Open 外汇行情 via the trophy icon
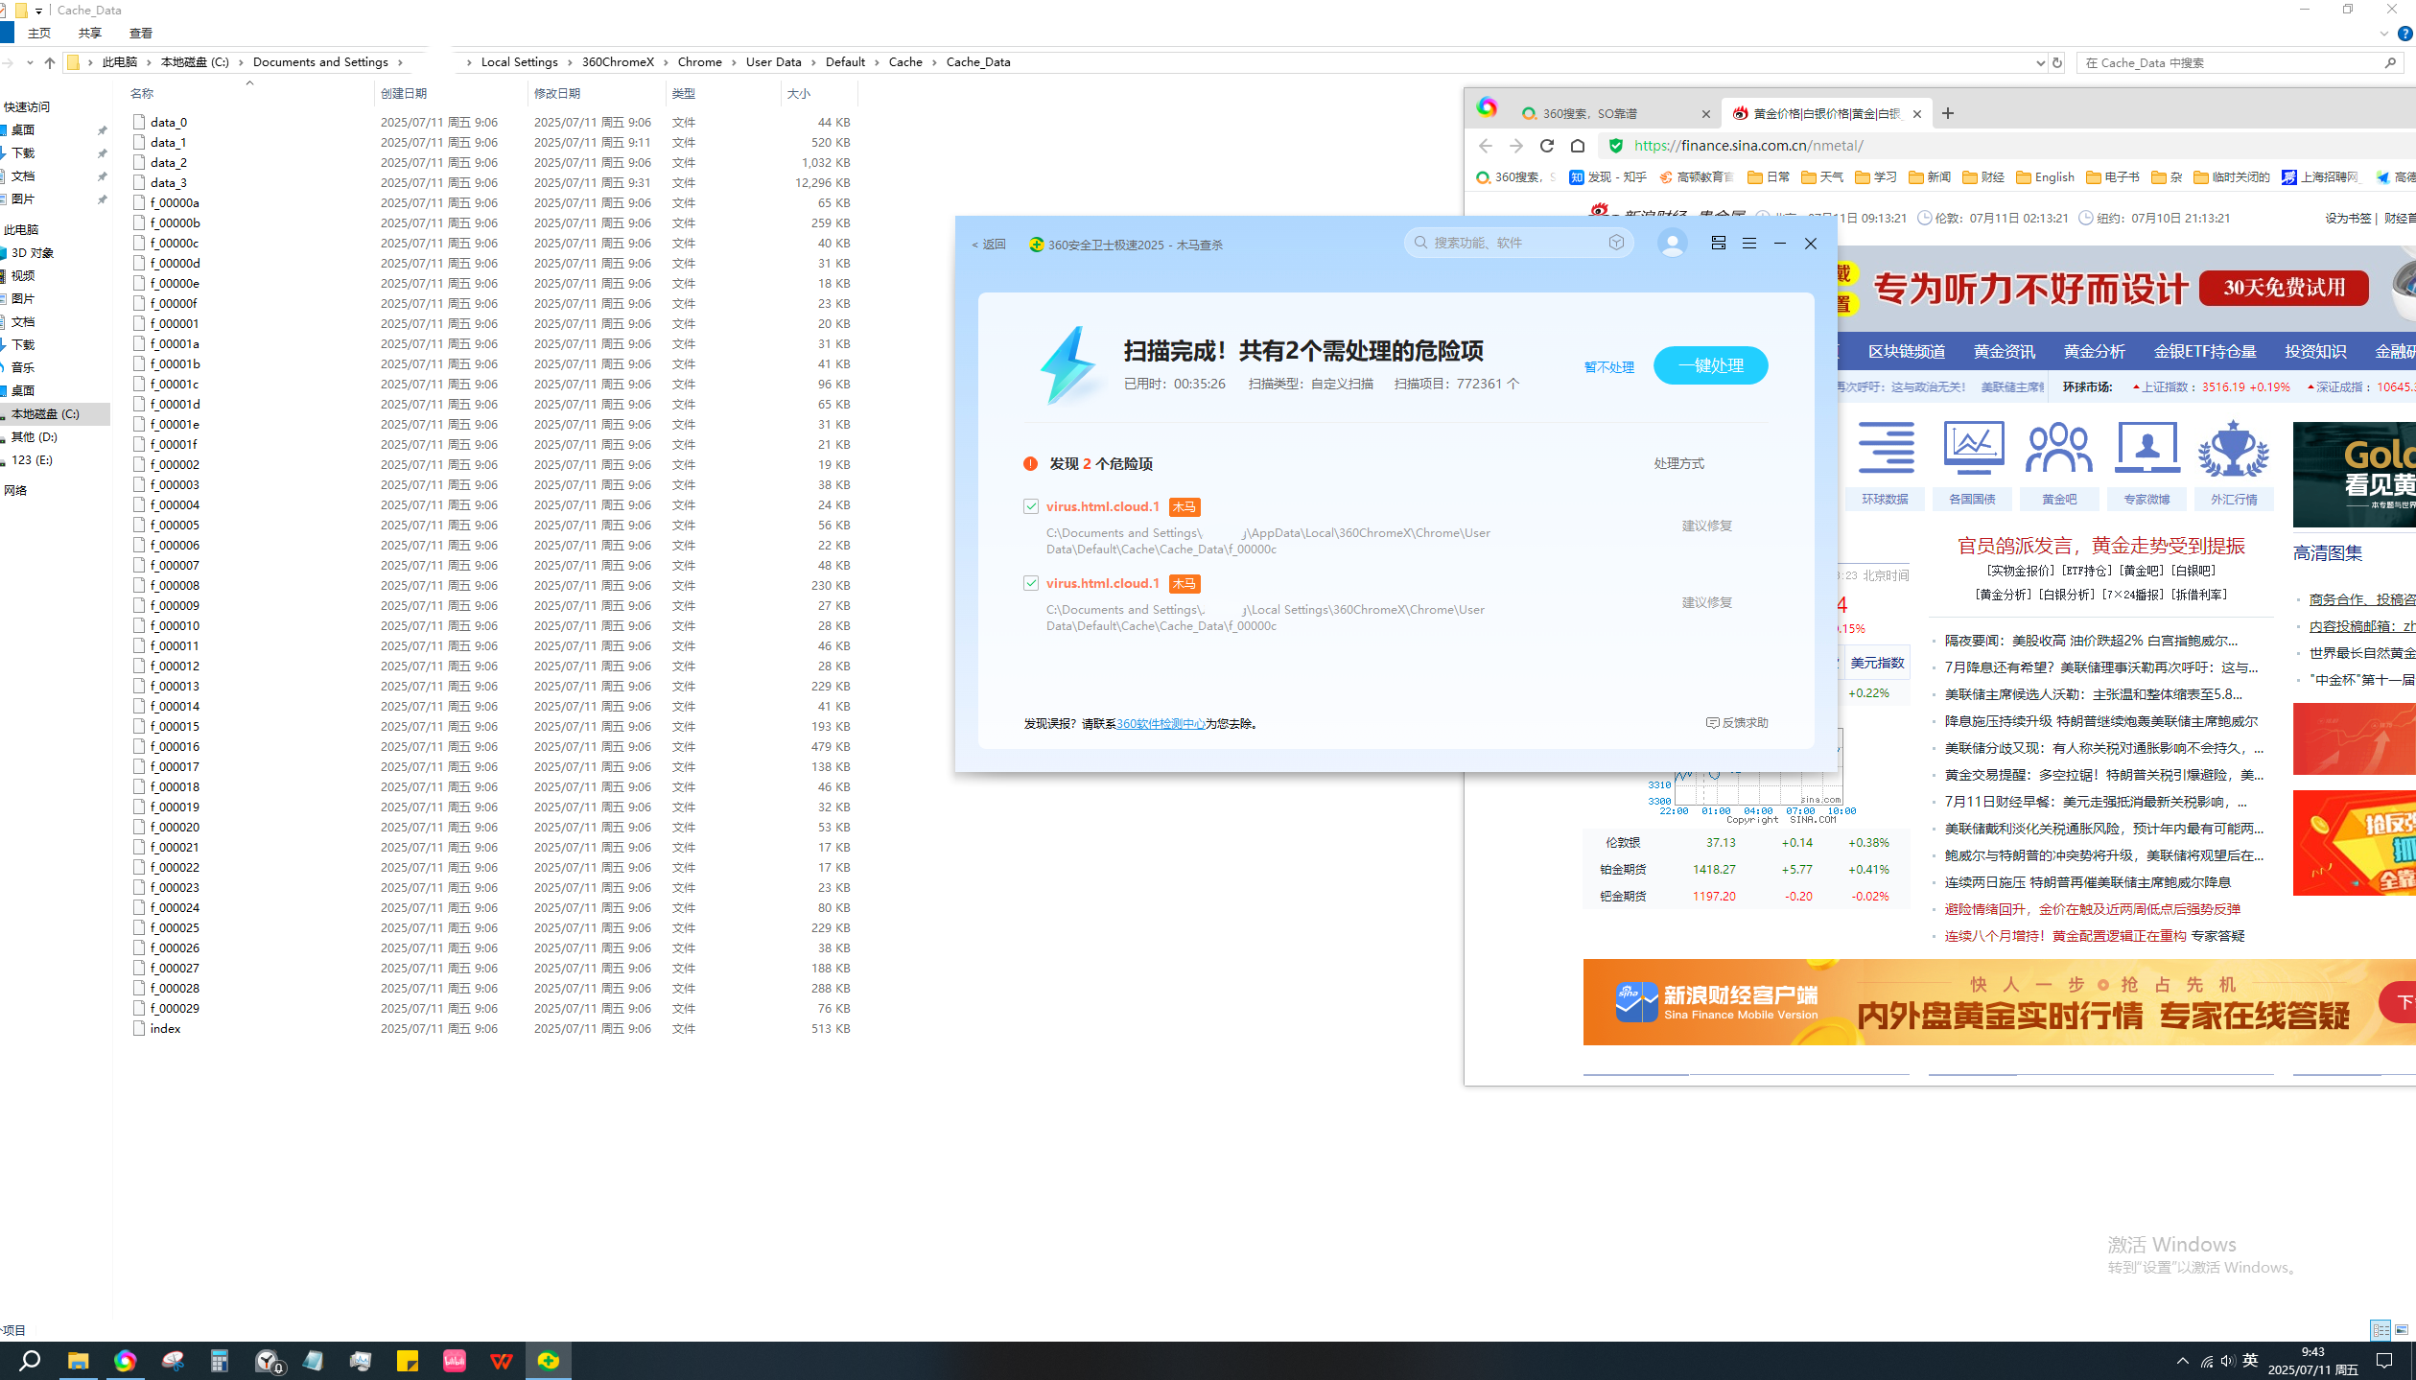 pyautogui.click(x=2233, y=446)
